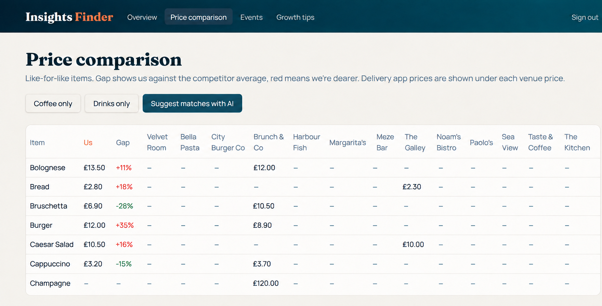Viewport: 602px width, 306px height.
Task: Click the Insights Finder logo
Action: click(69, 17)
